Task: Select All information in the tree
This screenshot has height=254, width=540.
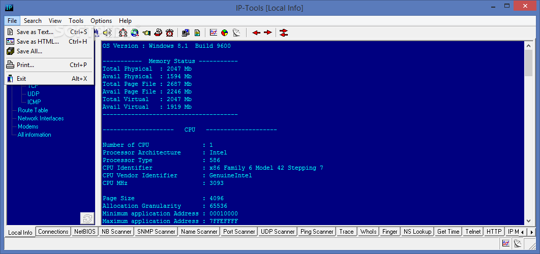Action: [x=35, y=135]
